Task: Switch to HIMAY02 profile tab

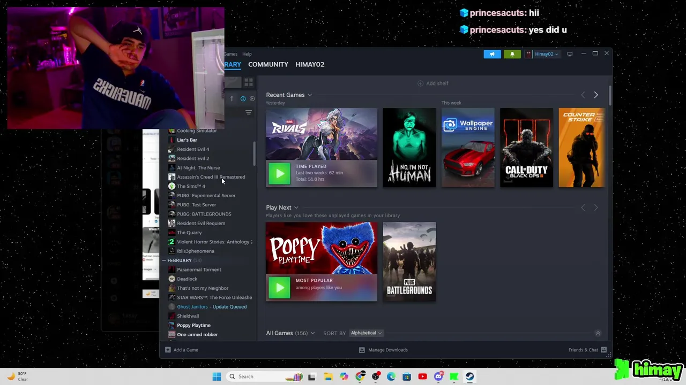Action: pyautogui.click(x=310, y=64)
